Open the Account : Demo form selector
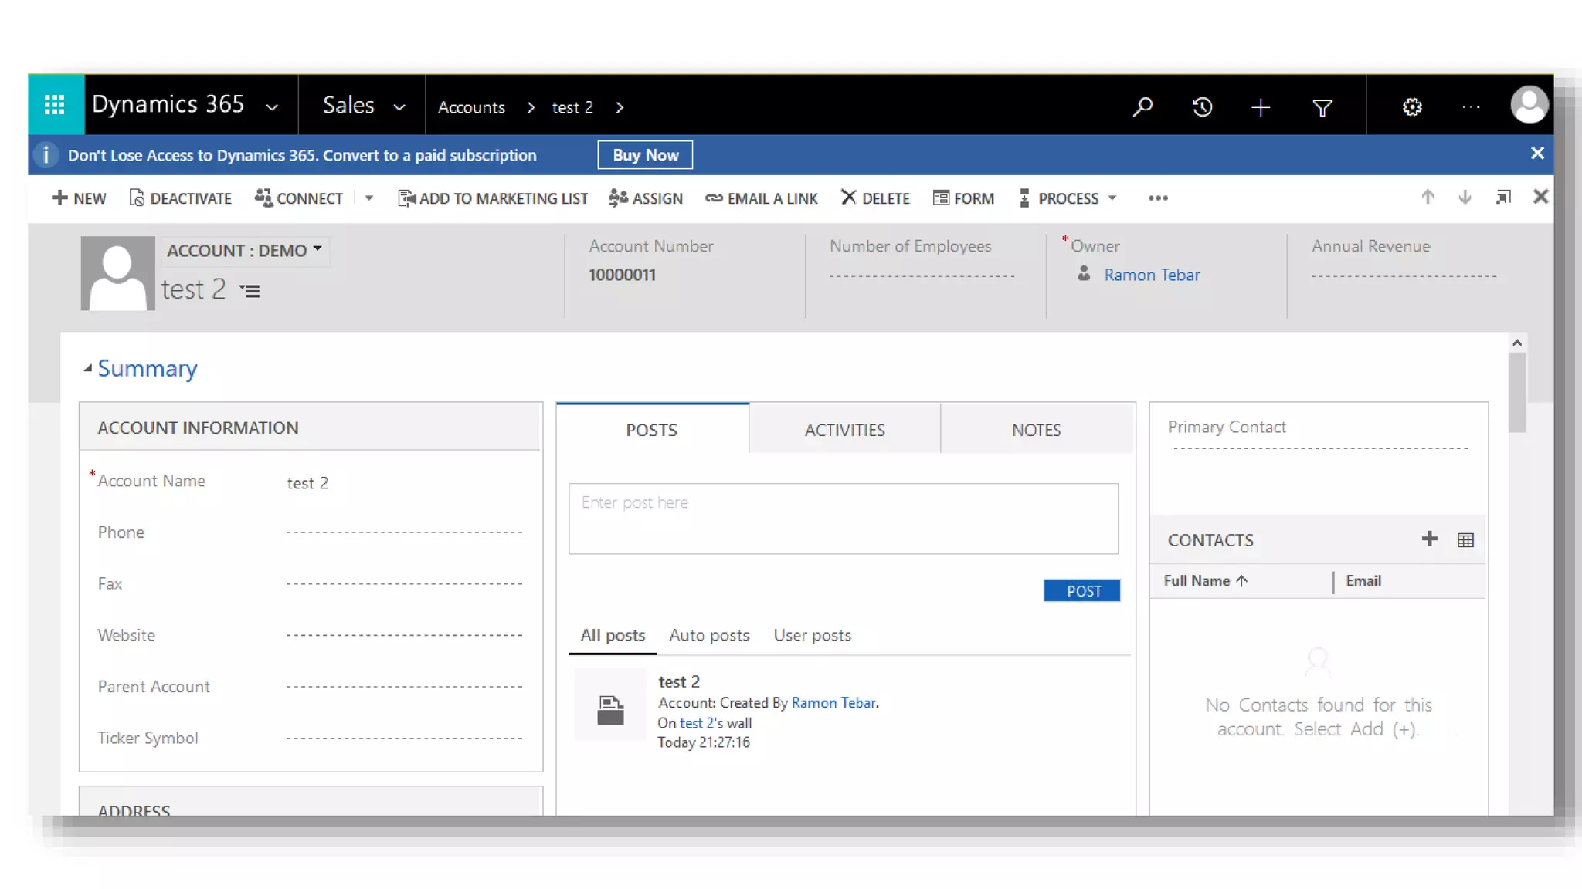The height and width of the screenshot is (889, 1582). click(x=244, y=251)
